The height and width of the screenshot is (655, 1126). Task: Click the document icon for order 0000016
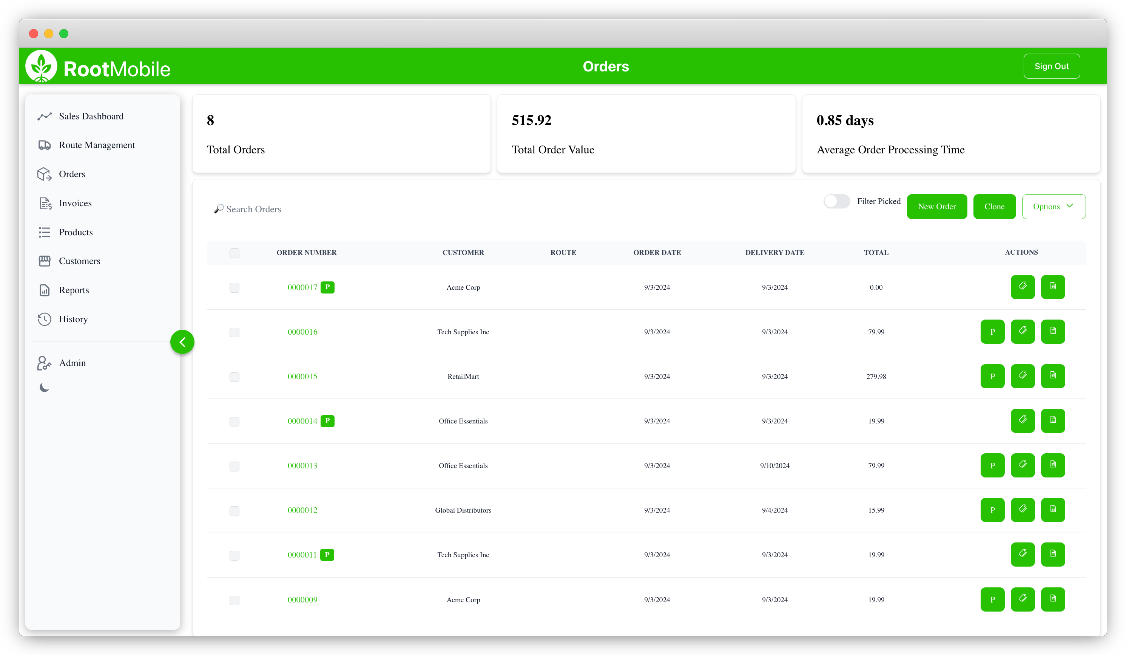point(1053,331)
